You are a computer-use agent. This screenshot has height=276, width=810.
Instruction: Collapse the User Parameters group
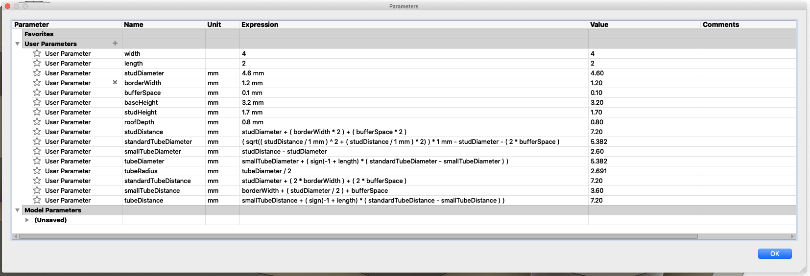pyautogui.click(x=17, y=44)
